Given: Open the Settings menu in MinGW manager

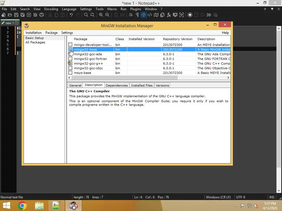Looking at the screenshot, I should (67, 33).
